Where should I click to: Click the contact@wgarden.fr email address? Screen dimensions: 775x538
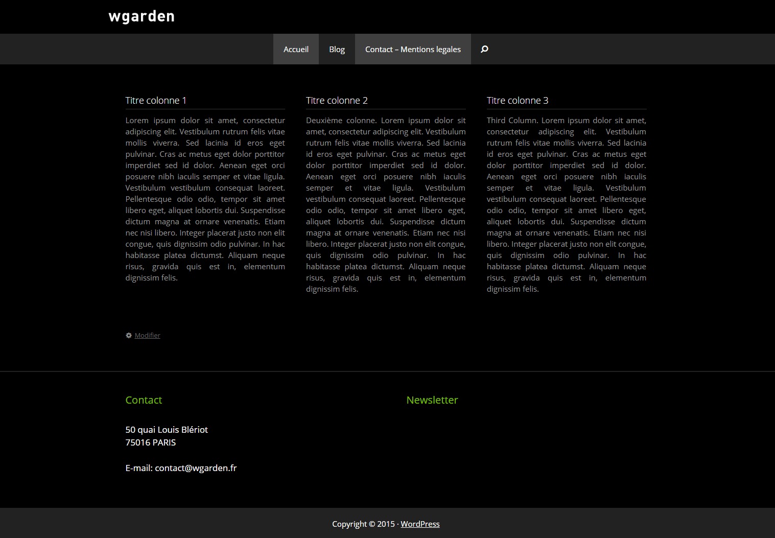[x=196, y=467]
